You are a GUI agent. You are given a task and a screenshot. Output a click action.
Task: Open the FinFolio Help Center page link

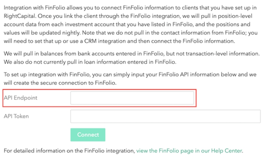click(189, 151)
